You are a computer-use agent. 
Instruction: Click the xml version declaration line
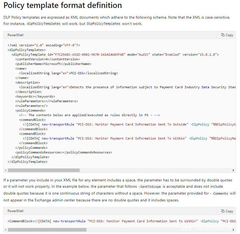pos(44,45)
